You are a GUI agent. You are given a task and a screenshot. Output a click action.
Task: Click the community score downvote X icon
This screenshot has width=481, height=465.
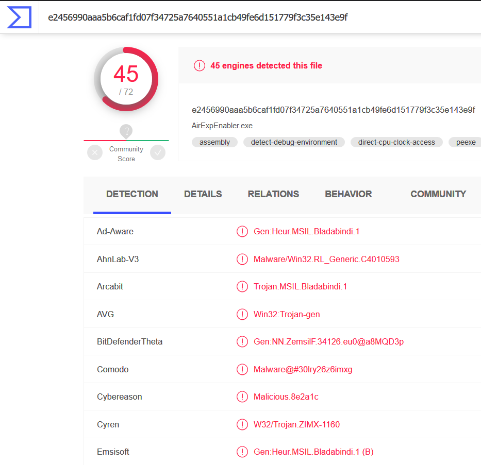tap(95, 153)
